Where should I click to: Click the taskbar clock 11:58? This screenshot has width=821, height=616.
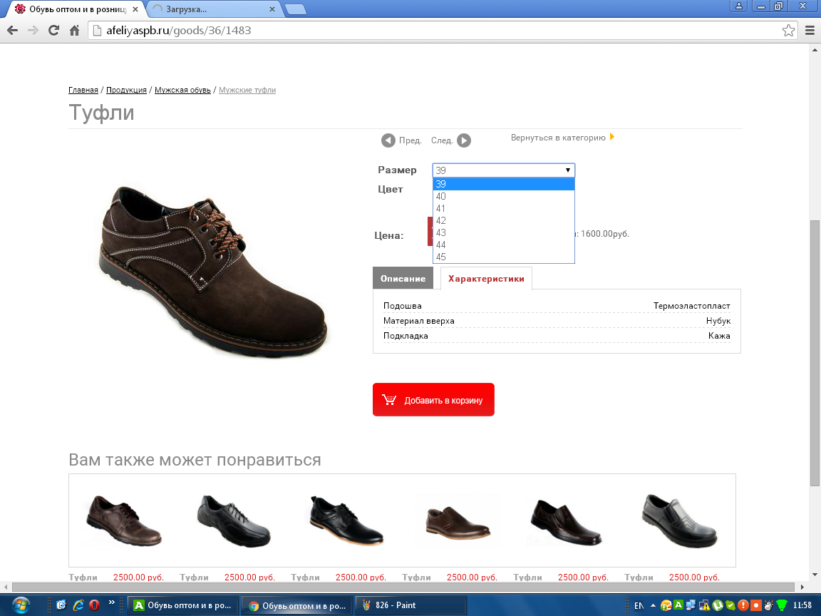point(802,605)
